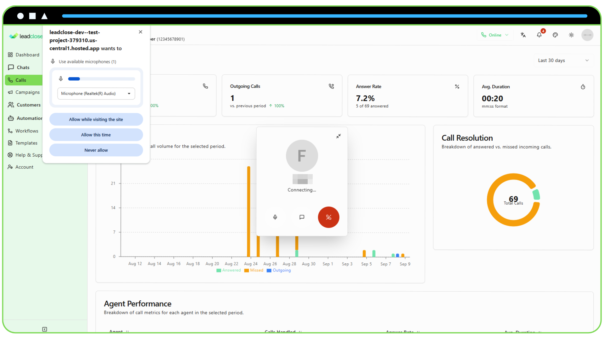The image size is (604, 339).
Task: Click Allow this time button
Action: (96, 135)
